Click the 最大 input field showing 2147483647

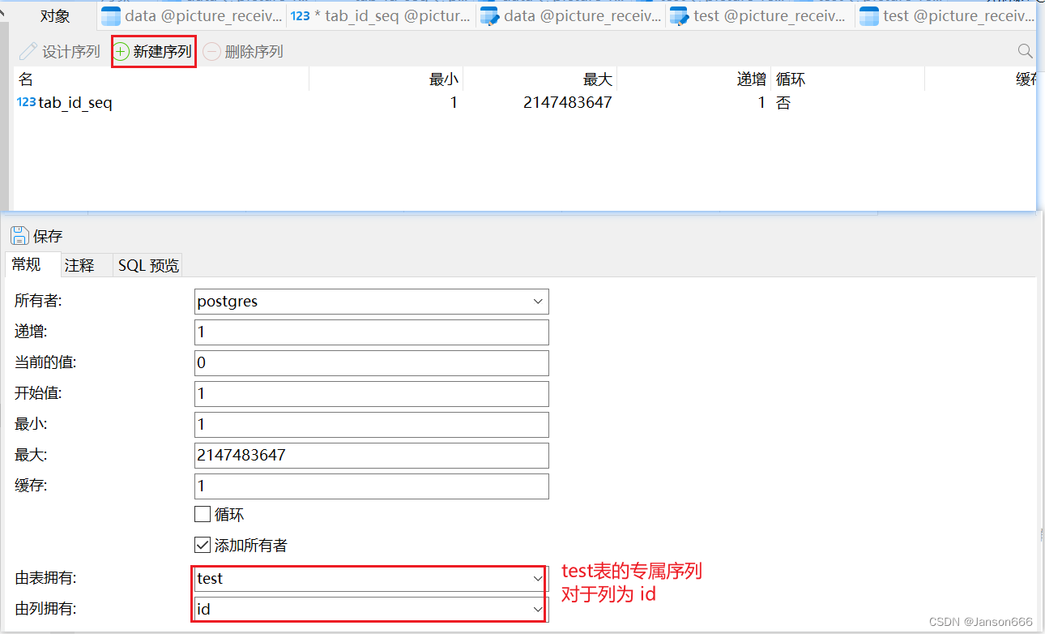click(x=372, y=456)
